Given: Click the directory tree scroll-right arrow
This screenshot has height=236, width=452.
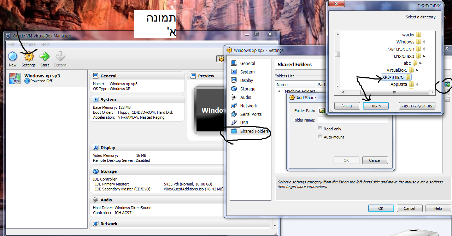Looking at the screenshot, I should tap(433, 93).
